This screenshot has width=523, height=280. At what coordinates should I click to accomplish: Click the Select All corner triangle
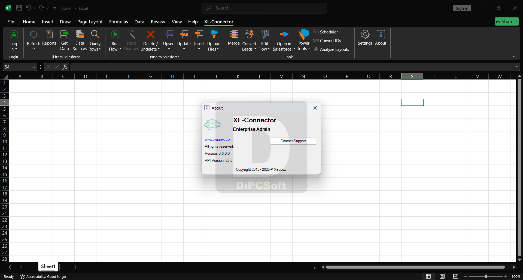6,76
